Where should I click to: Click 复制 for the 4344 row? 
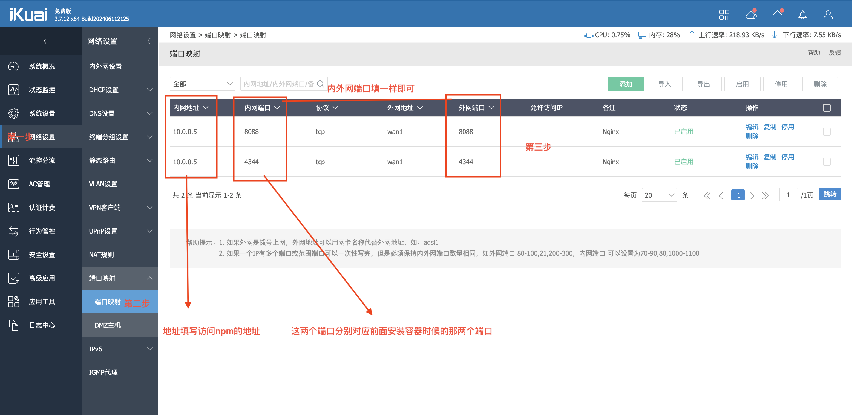(x=770, y=157)
